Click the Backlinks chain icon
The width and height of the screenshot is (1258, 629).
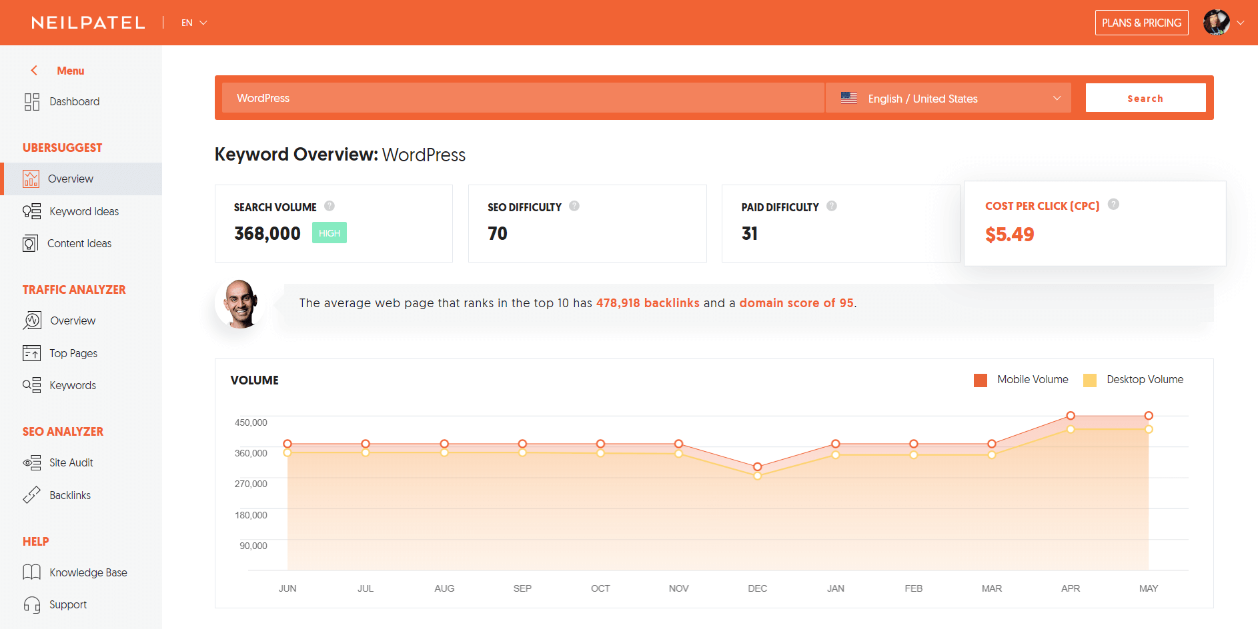coord(31,494)
